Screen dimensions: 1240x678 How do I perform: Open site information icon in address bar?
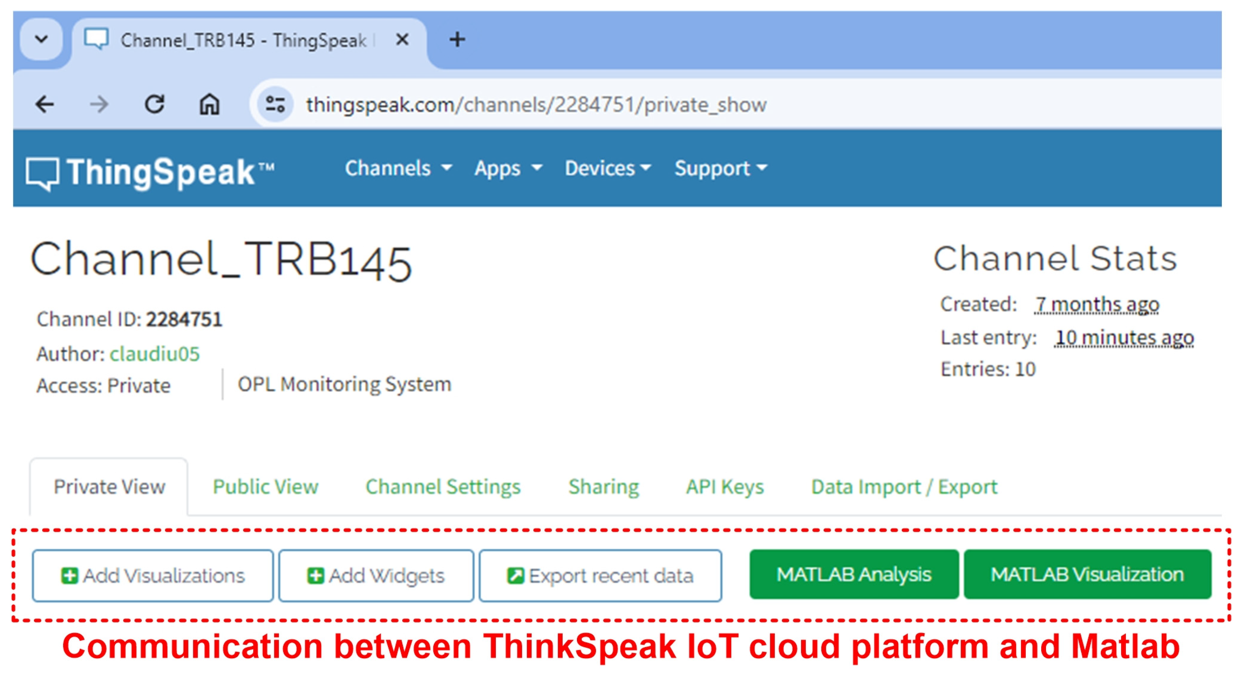click(x=275, y=104)
